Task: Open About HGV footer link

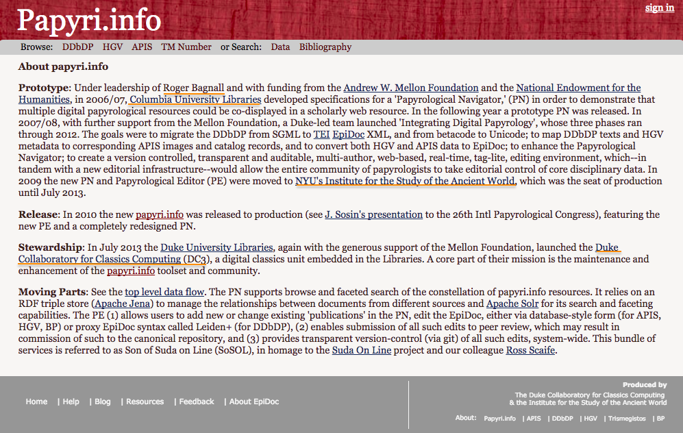Action: click(591, 419)
